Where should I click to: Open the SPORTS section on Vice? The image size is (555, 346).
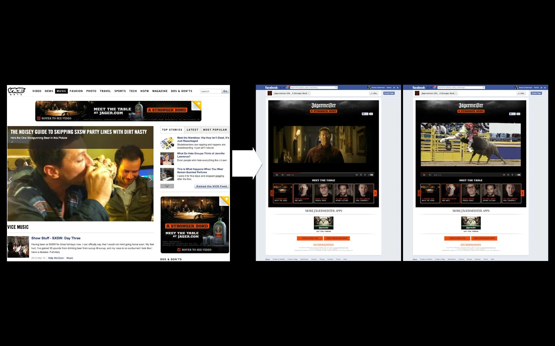120,91
